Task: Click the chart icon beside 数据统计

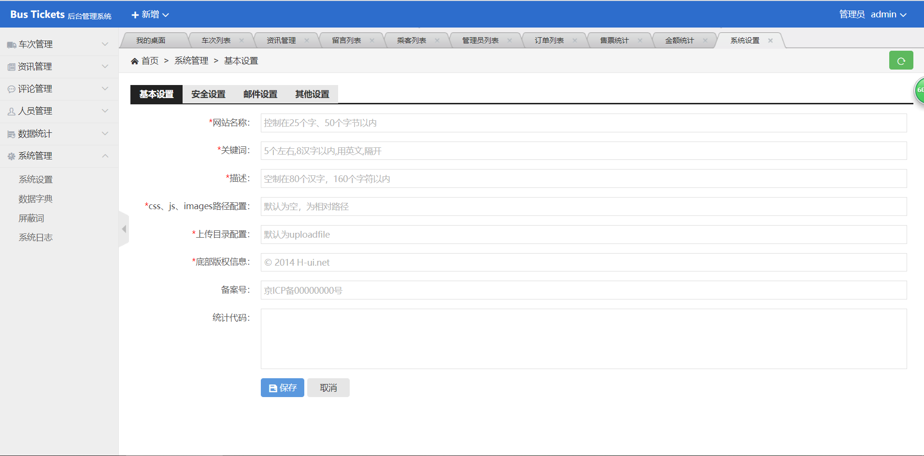Action: 12,134
